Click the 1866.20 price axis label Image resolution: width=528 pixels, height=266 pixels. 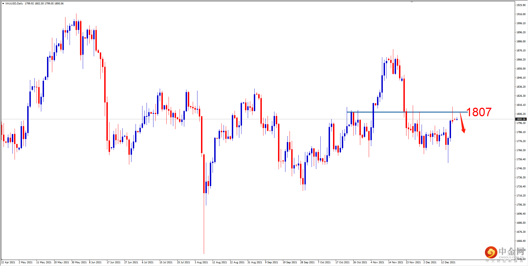coord(521,60)
